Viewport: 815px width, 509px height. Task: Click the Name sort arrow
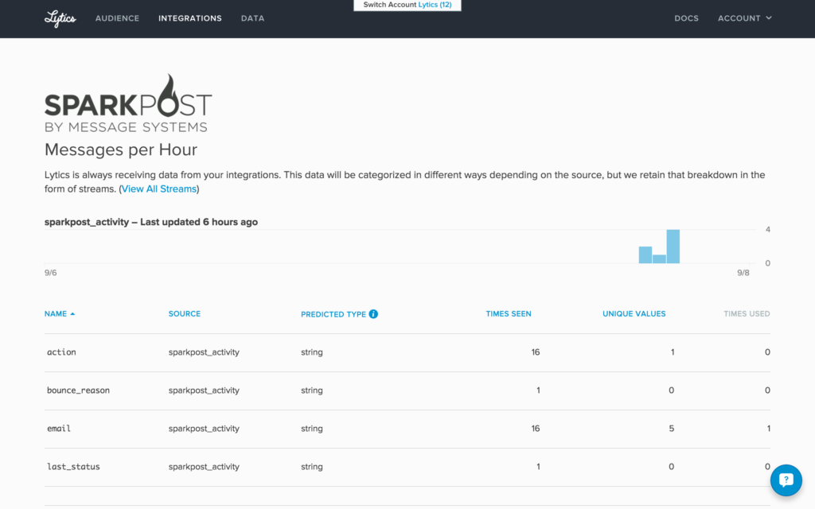[72, 313]
